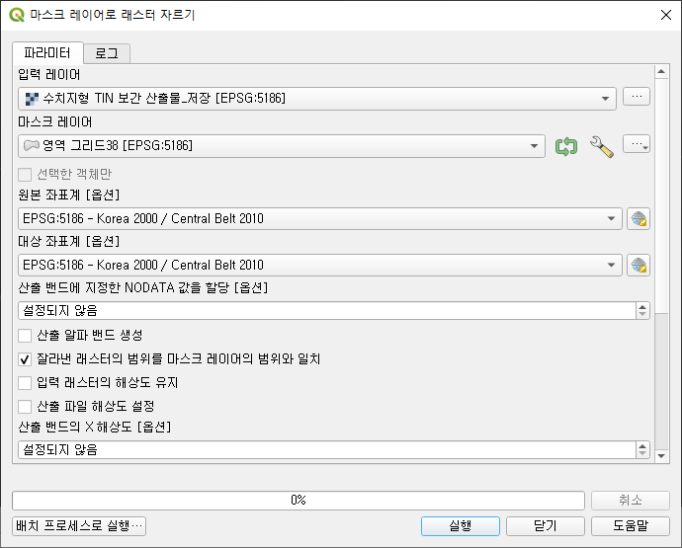Open advanced options wrench icon
Viewport: 682px width, 548px height.
click(602, 147)
